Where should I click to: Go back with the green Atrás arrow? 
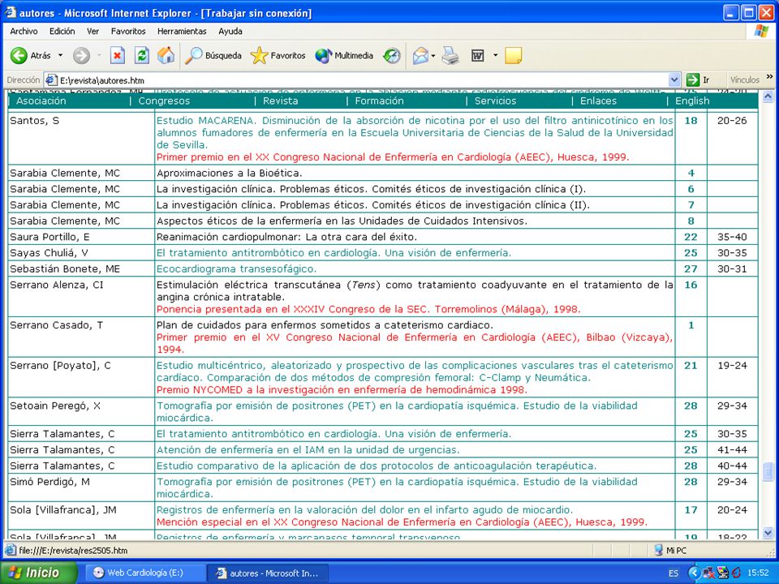click(30, 56)
